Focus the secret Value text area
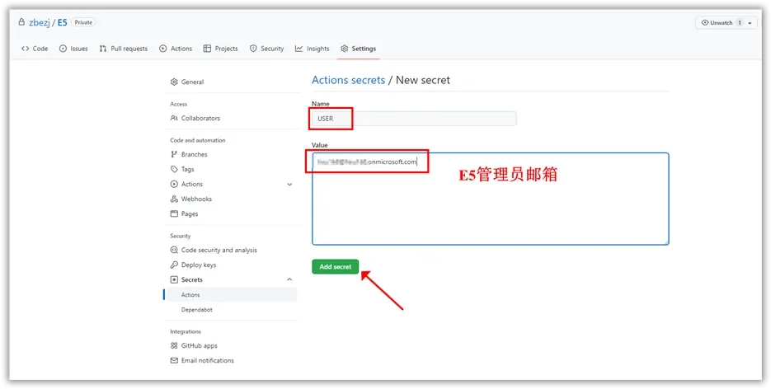Image resolution: width=771 pixels, height=389 pixels. (x=491, y=199)
